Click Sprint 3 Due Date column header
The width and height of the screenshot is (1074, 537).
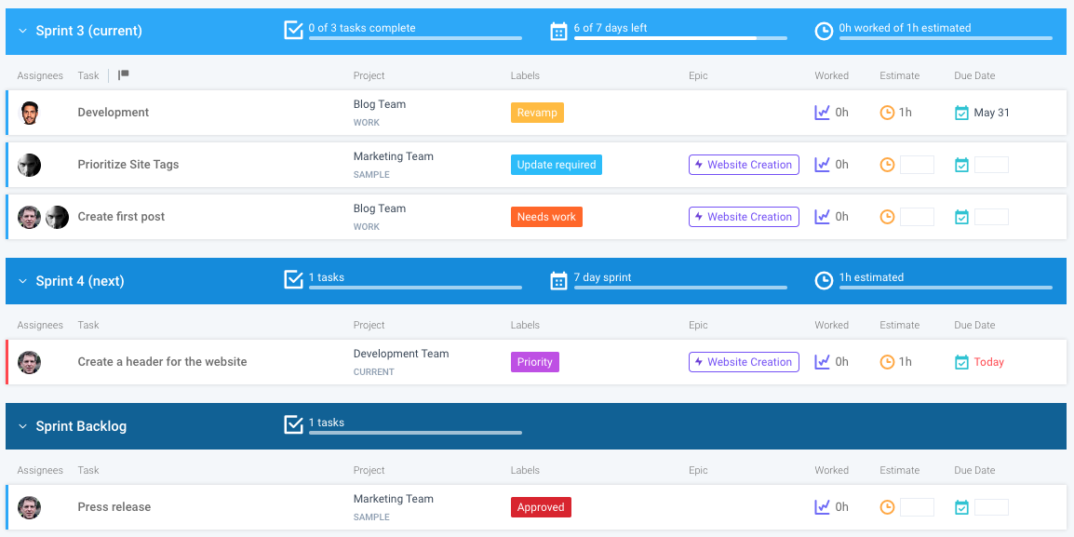click(974, 75)
